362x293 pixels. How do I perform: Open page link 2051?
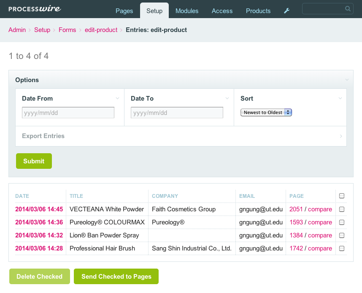click(296, 209)
